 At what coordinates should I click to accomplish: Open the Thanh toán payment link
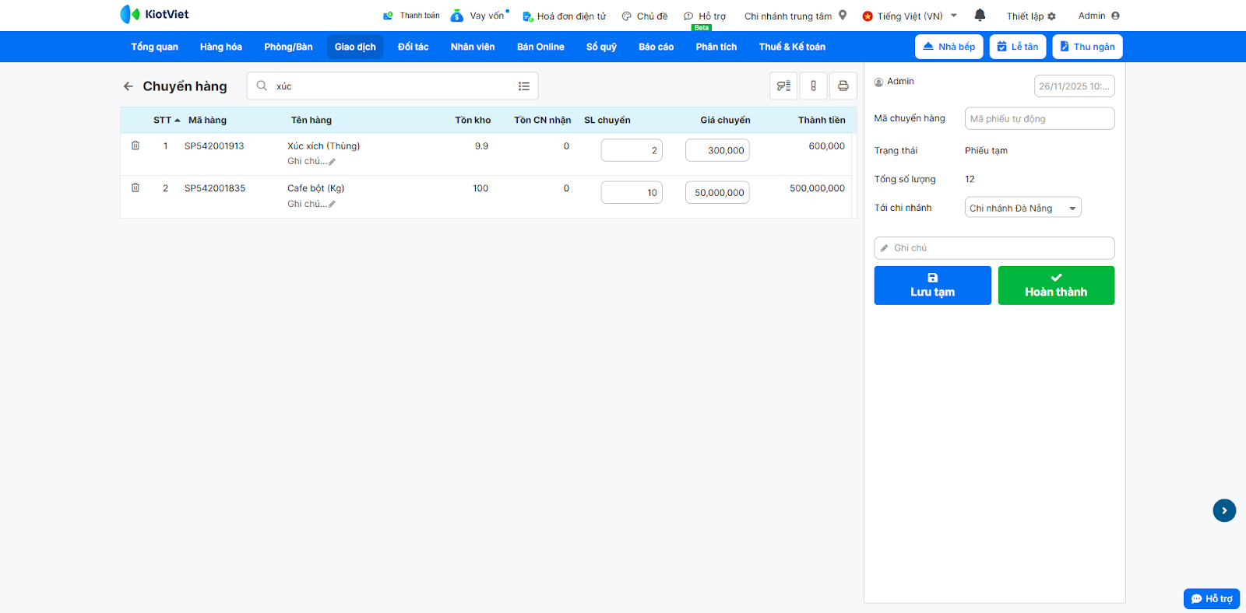pos(411,16)
